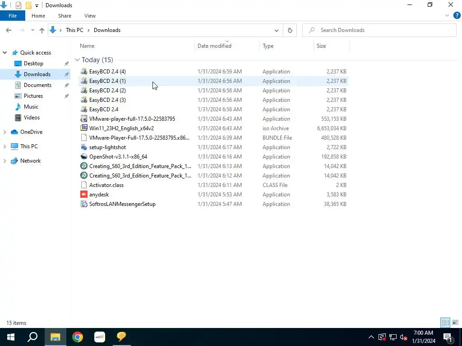Image resolution: width=462 pixels, height=346 pixels.
Task: Open the View ribbon tab
Action: 90,16
